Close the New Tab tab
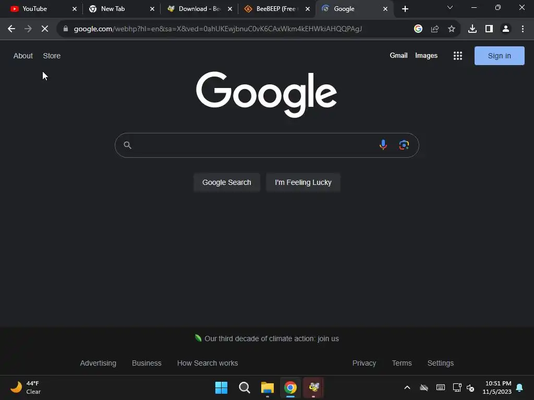This screenshot has height=400, width=534. (152, 9)
